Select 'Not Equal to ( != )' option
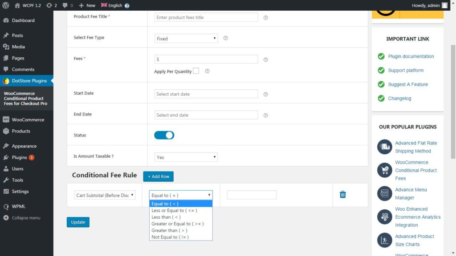Image resolution: width=456 pixels, height=256 pixels. pyautogui.click(x=170, y=237)
